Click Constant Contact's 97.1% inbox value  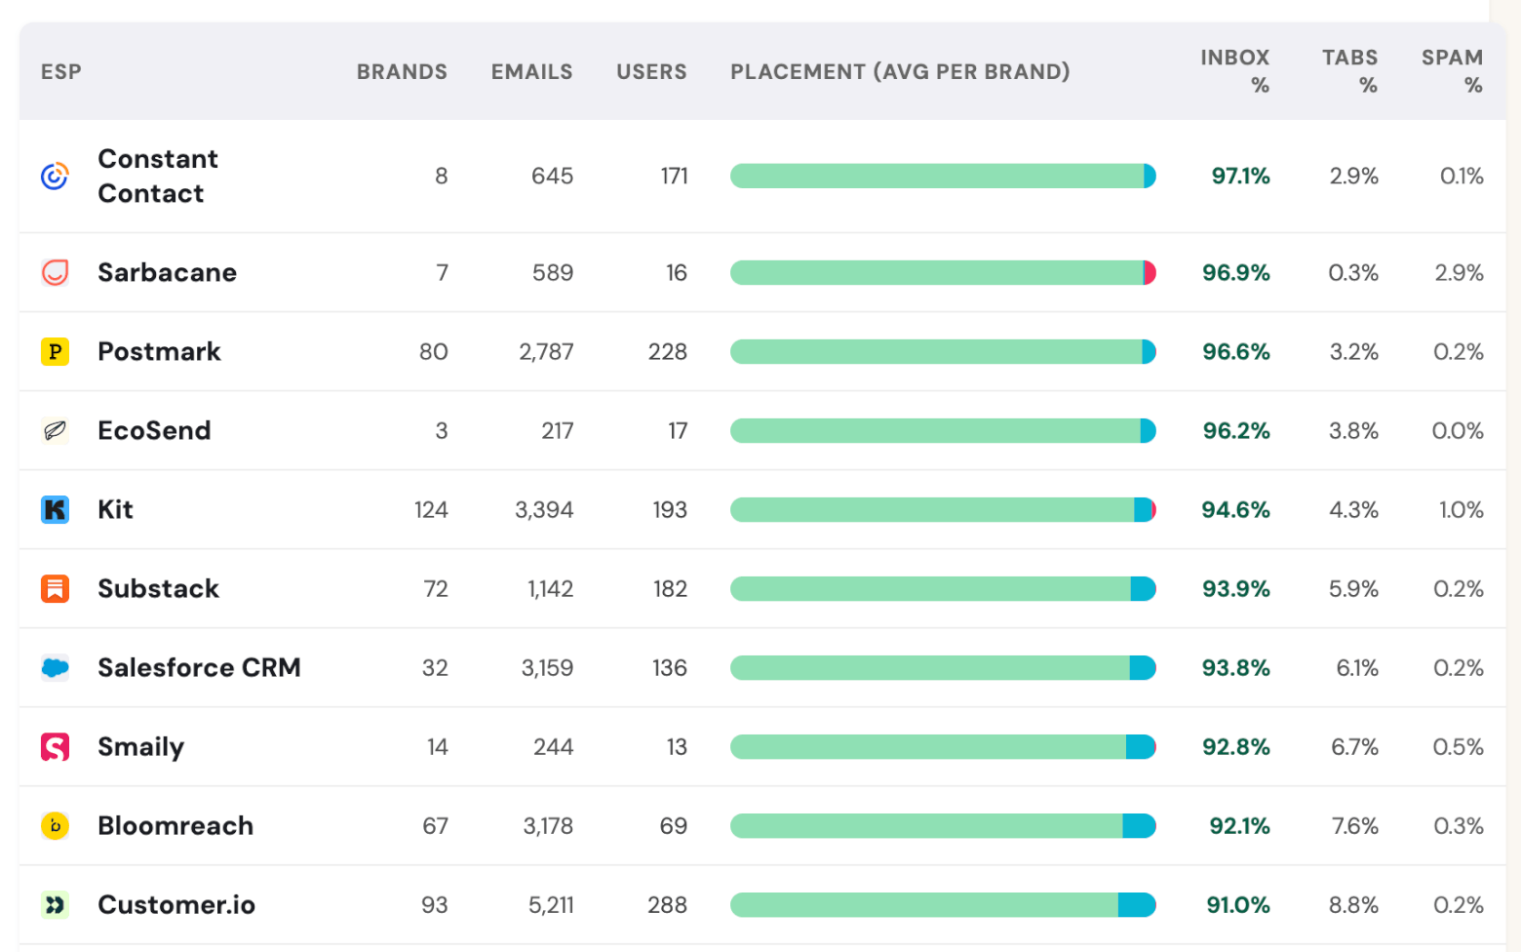point(1240,176)
